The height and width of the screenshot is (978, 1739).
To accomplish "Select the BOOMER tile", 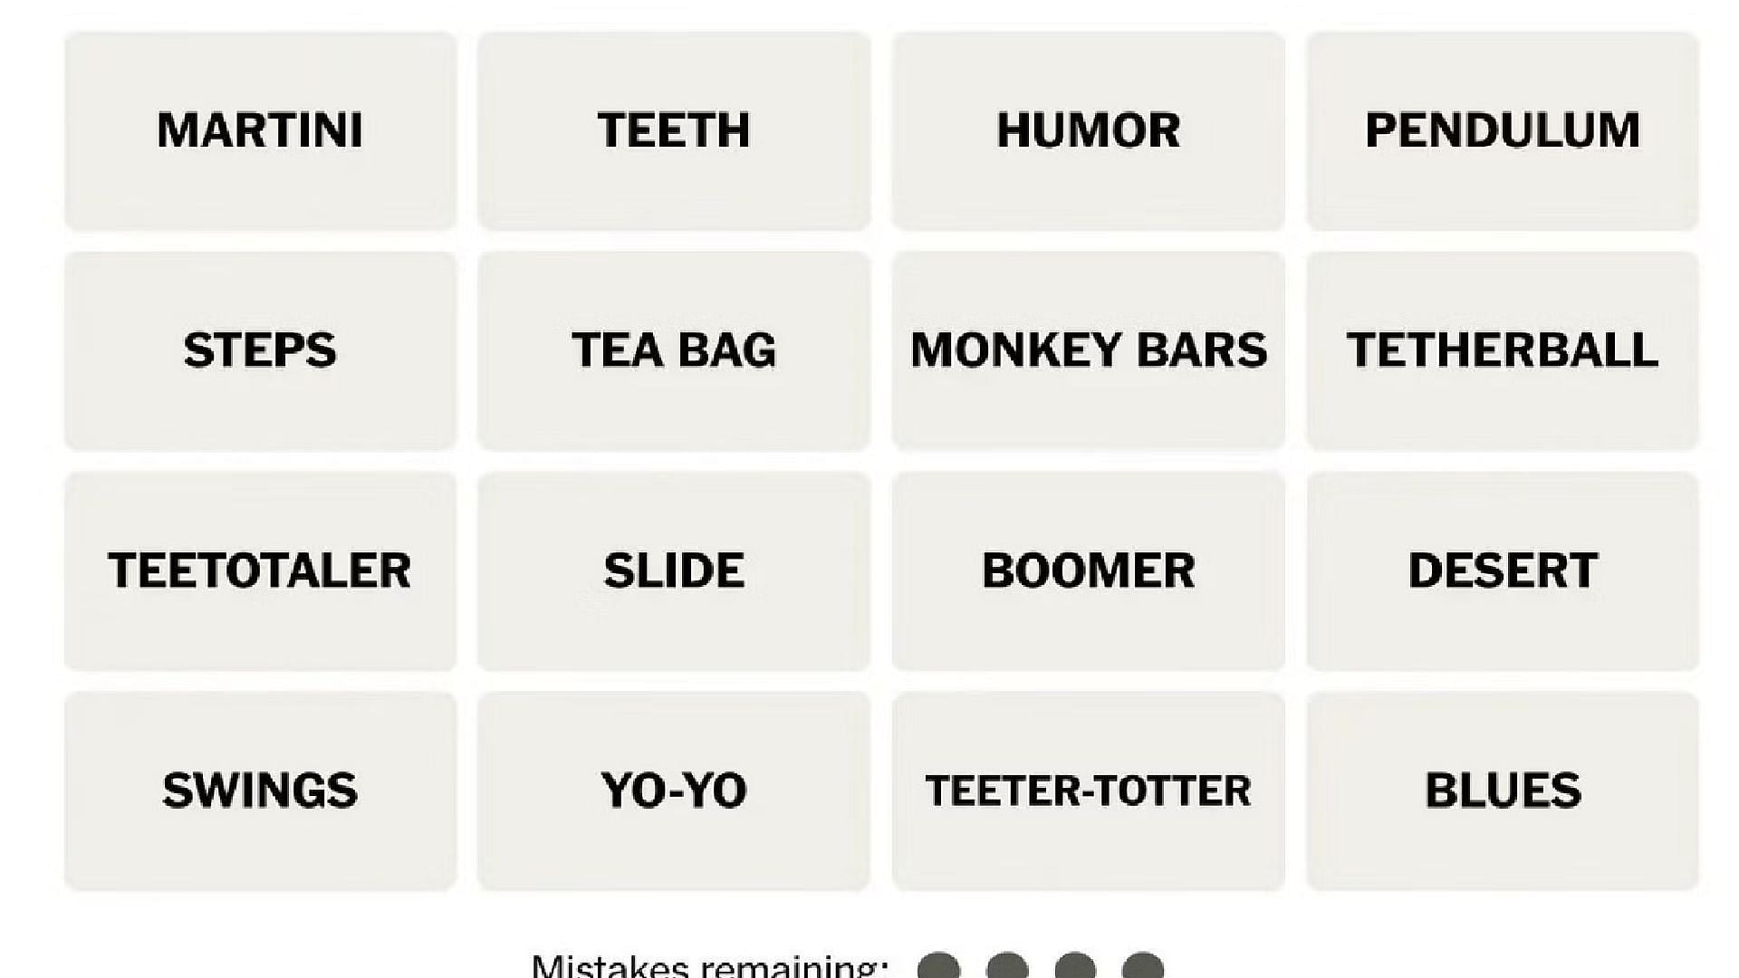I will 1088,570.
